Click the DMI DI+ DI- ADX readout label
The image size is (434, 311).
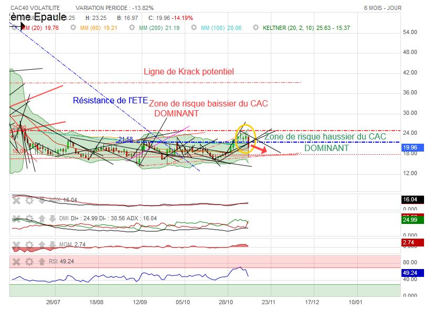point(108,218)
